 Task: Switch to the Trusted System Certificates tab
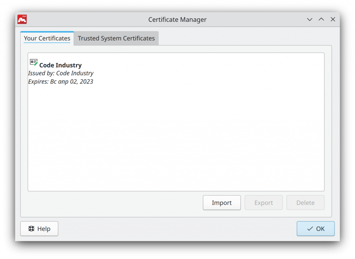coord(116,38)
